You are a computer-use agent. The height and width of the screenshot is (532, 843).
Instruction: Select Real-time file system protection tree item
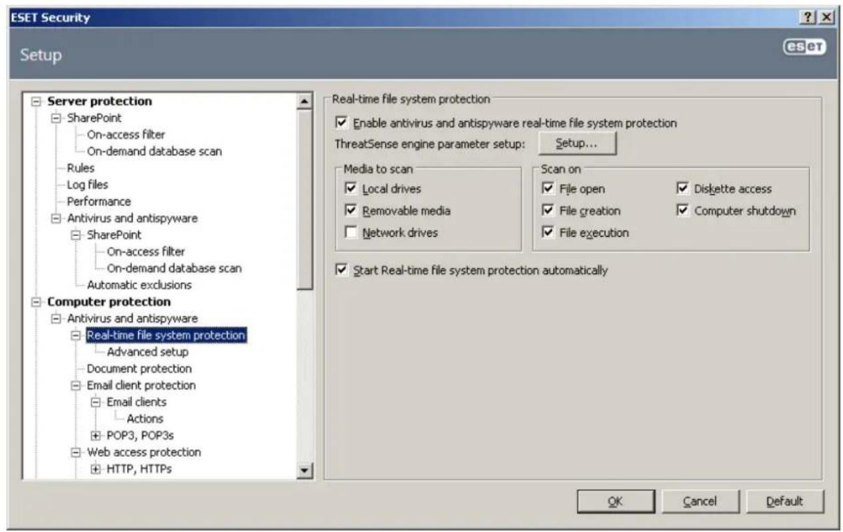pyautogui.click(x=167, y=335)
